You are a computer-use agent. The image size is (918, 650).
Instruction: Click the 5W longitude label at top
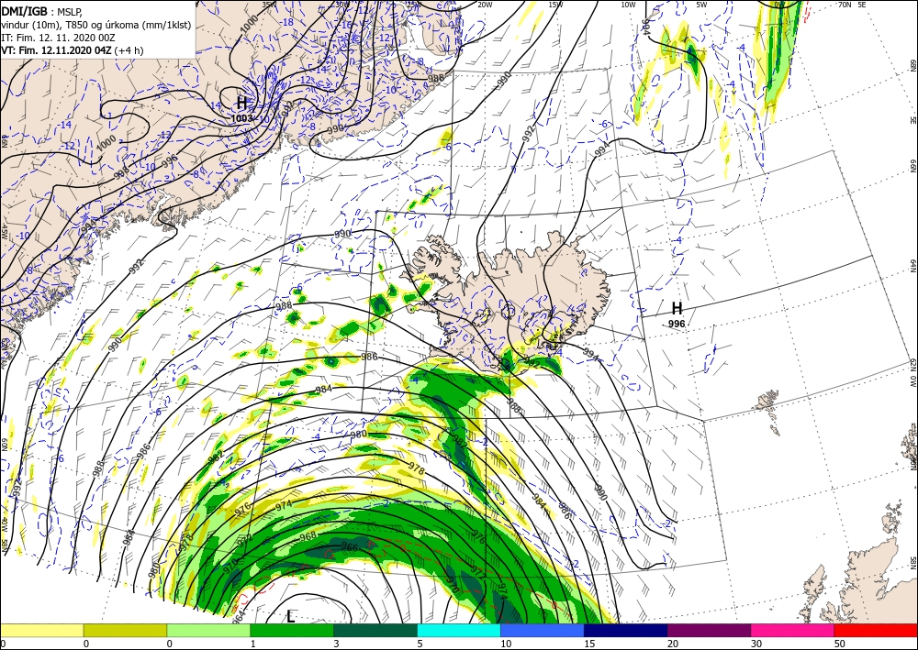point(701,5)
